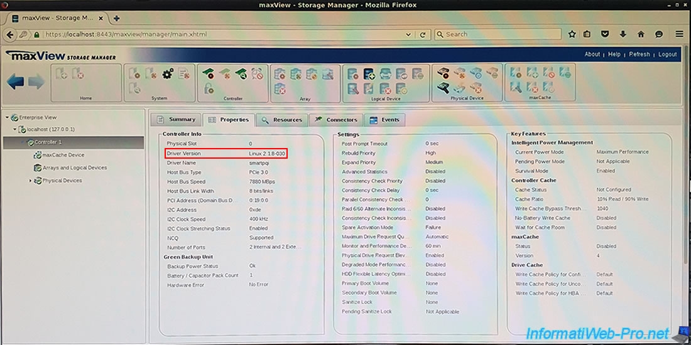Click the dark database with green plus in Logical Device
691x345 pixels.
click(369, 74)
